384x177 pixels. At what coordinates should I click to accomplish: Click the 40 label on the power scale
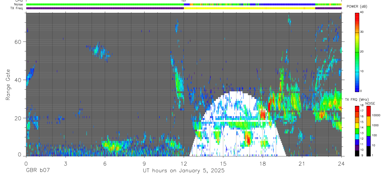[x=362, y=12]
